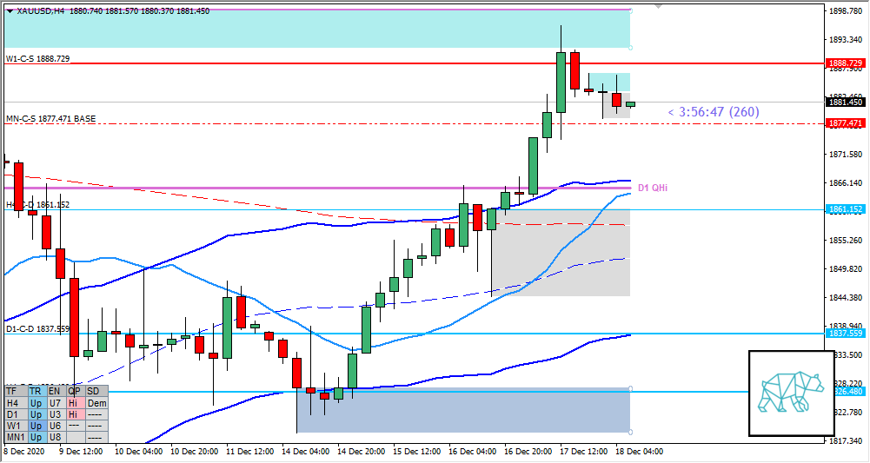Click the candle countdown timer 3:56:47 (260)

[x=714, y=112]
